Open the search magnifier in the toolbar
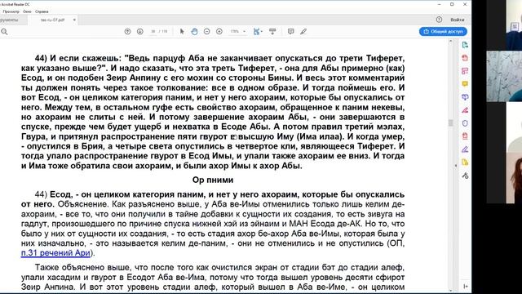 pos(4,32)
